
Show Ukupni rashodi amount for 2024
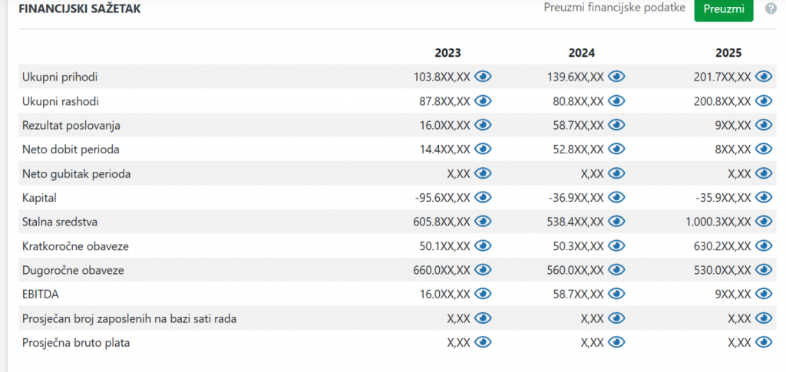click(x=616, y=101)
